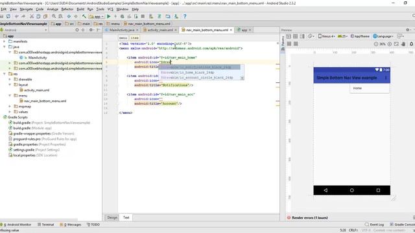The width and height of the screenshot is (415, 233).
Task: Open the VCS menu
Action: [x=110, y=9]
